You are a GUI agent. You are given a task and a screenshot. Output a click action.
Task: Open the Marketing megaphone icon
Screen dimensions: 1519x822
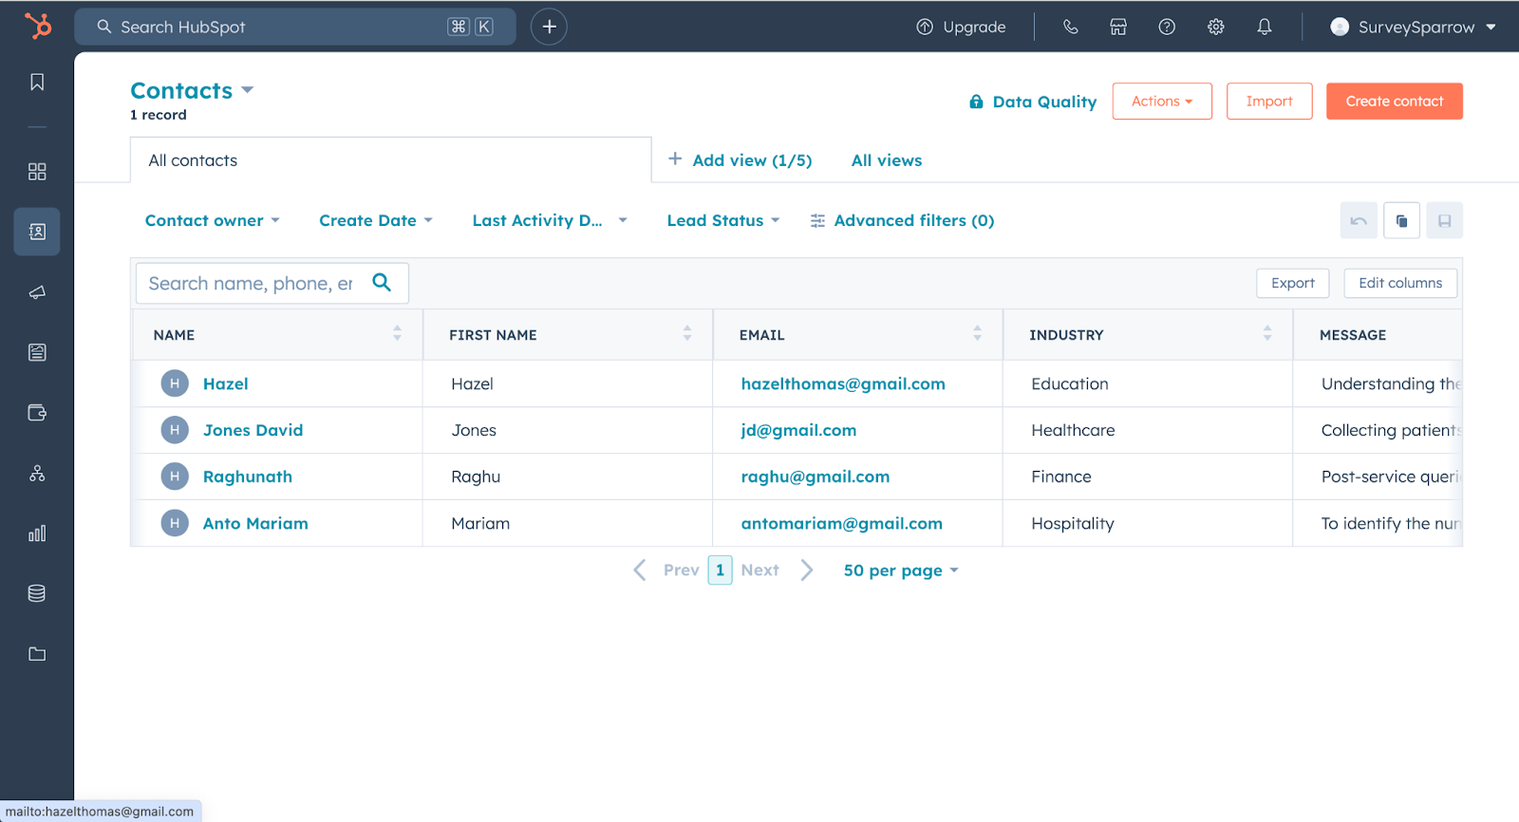point(37,292)
